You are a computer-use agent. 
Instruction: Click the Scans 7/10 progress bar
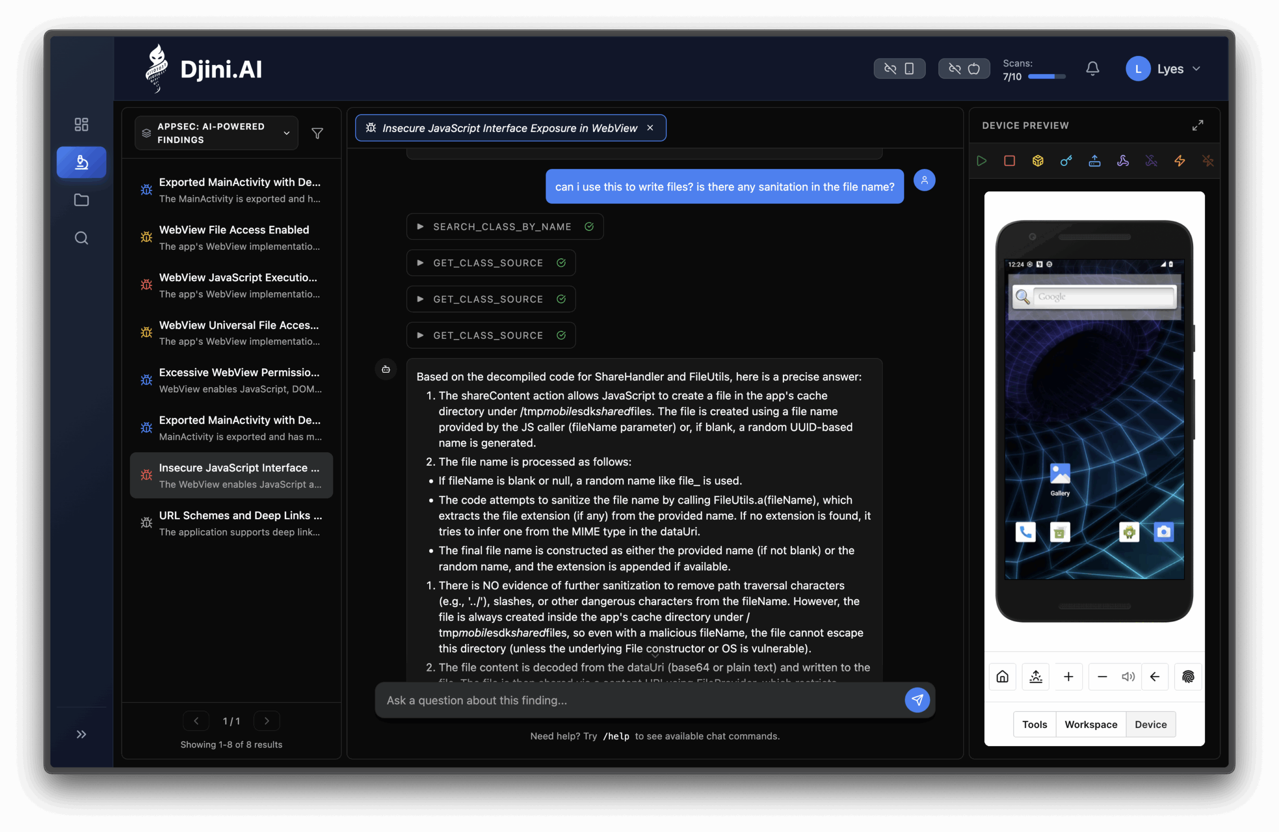point(1046,77)
